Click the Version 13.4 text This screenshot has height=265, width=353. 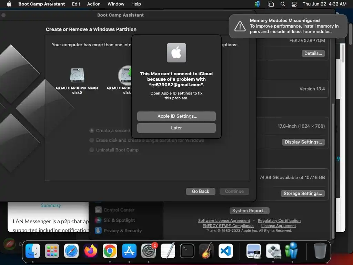312,89
